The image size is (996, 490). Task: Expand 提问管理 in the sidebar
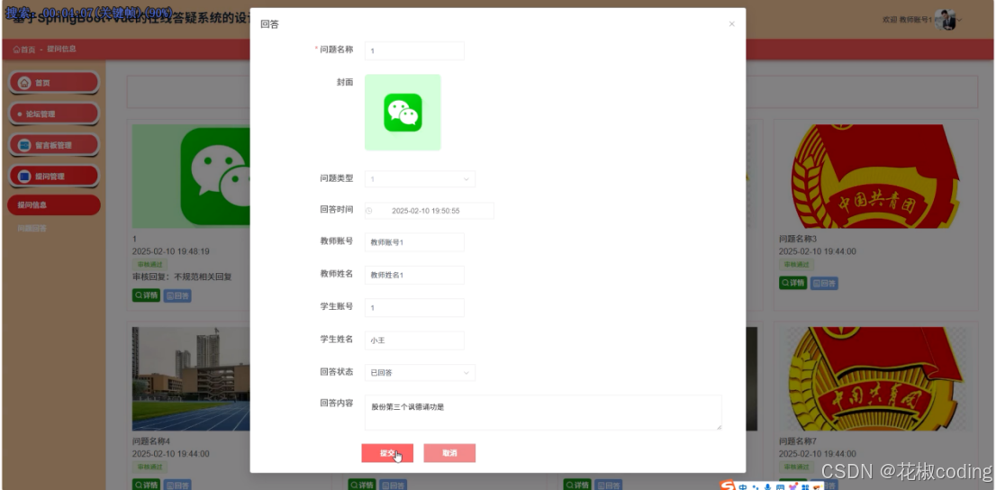[x=54, y=176]
